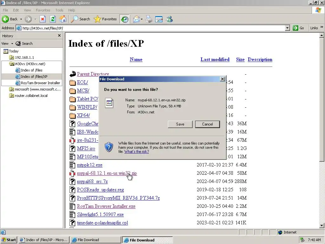The image size is (325, 244).
Task: Open the Edit menu
Action: pyautogui.click(x=16, y=10)
